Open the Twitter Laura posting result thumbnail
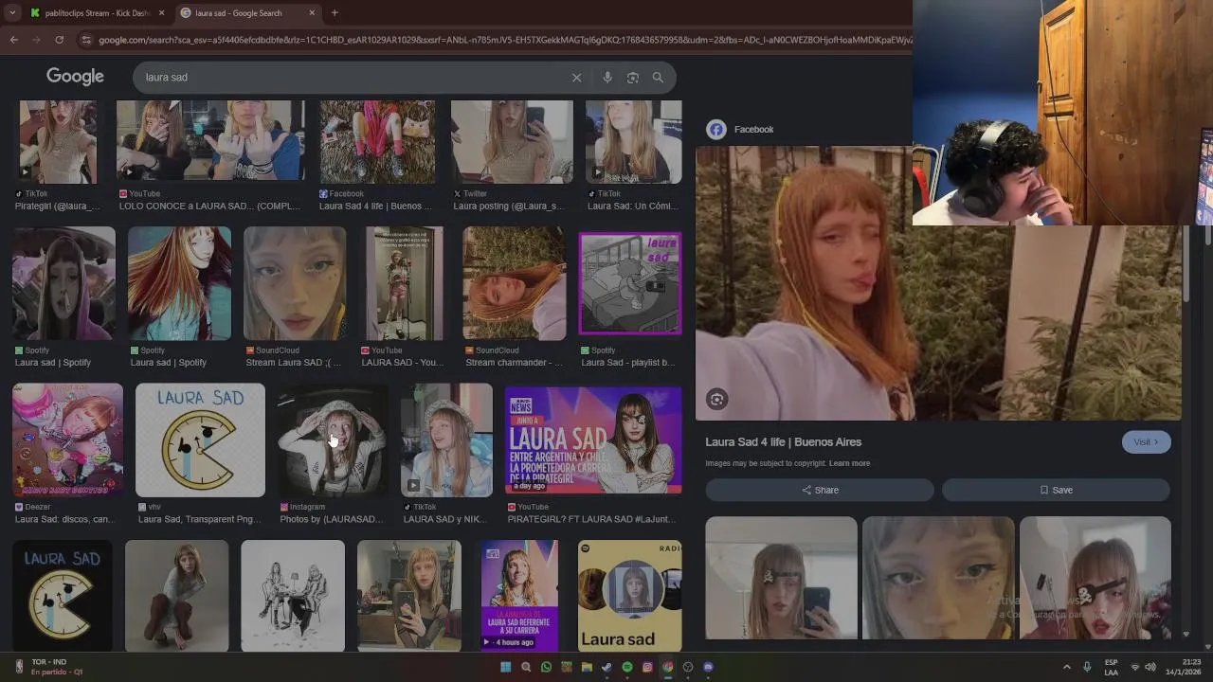1213x682 pixels. pyautogui.click(x=512, y=141)
